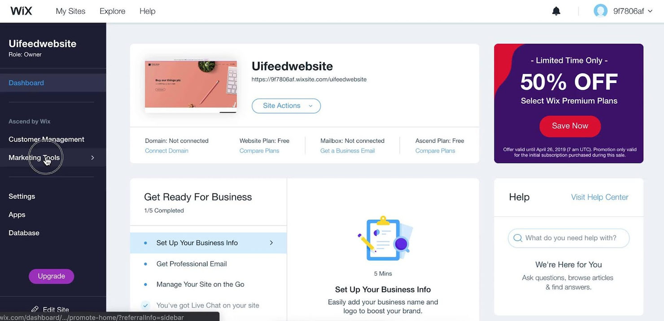664x321 pixels.
Task: Click the Save Now button
Action: (569, 126)
